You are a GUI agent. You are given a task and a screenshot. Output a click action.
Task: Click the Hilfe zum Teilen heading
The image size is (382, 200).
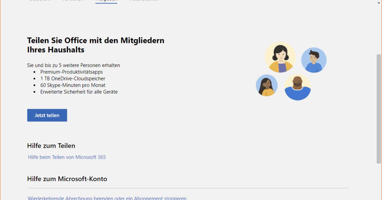pyautogui.click(x=51, y=146)
